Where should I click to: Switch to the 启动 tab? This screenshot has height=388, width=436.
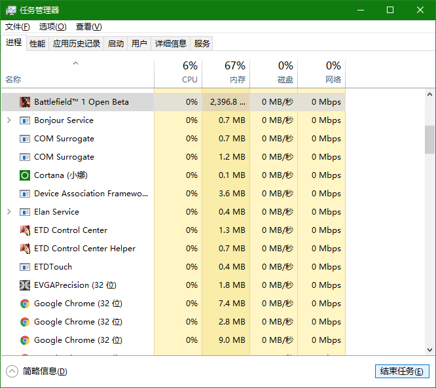click(116, 44)
